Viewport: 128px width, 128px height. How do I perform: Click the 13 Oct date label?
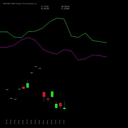coord(60,122)
